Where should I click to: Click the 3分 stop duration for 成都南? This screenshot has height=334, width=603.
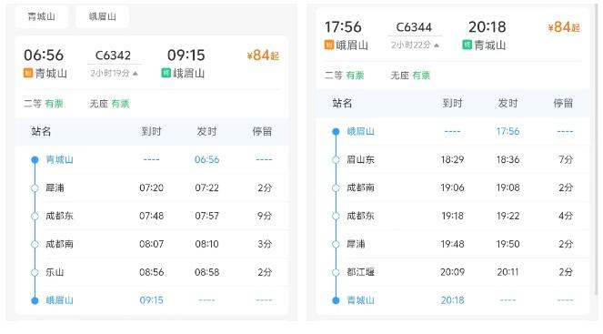[x=265, y=244]
